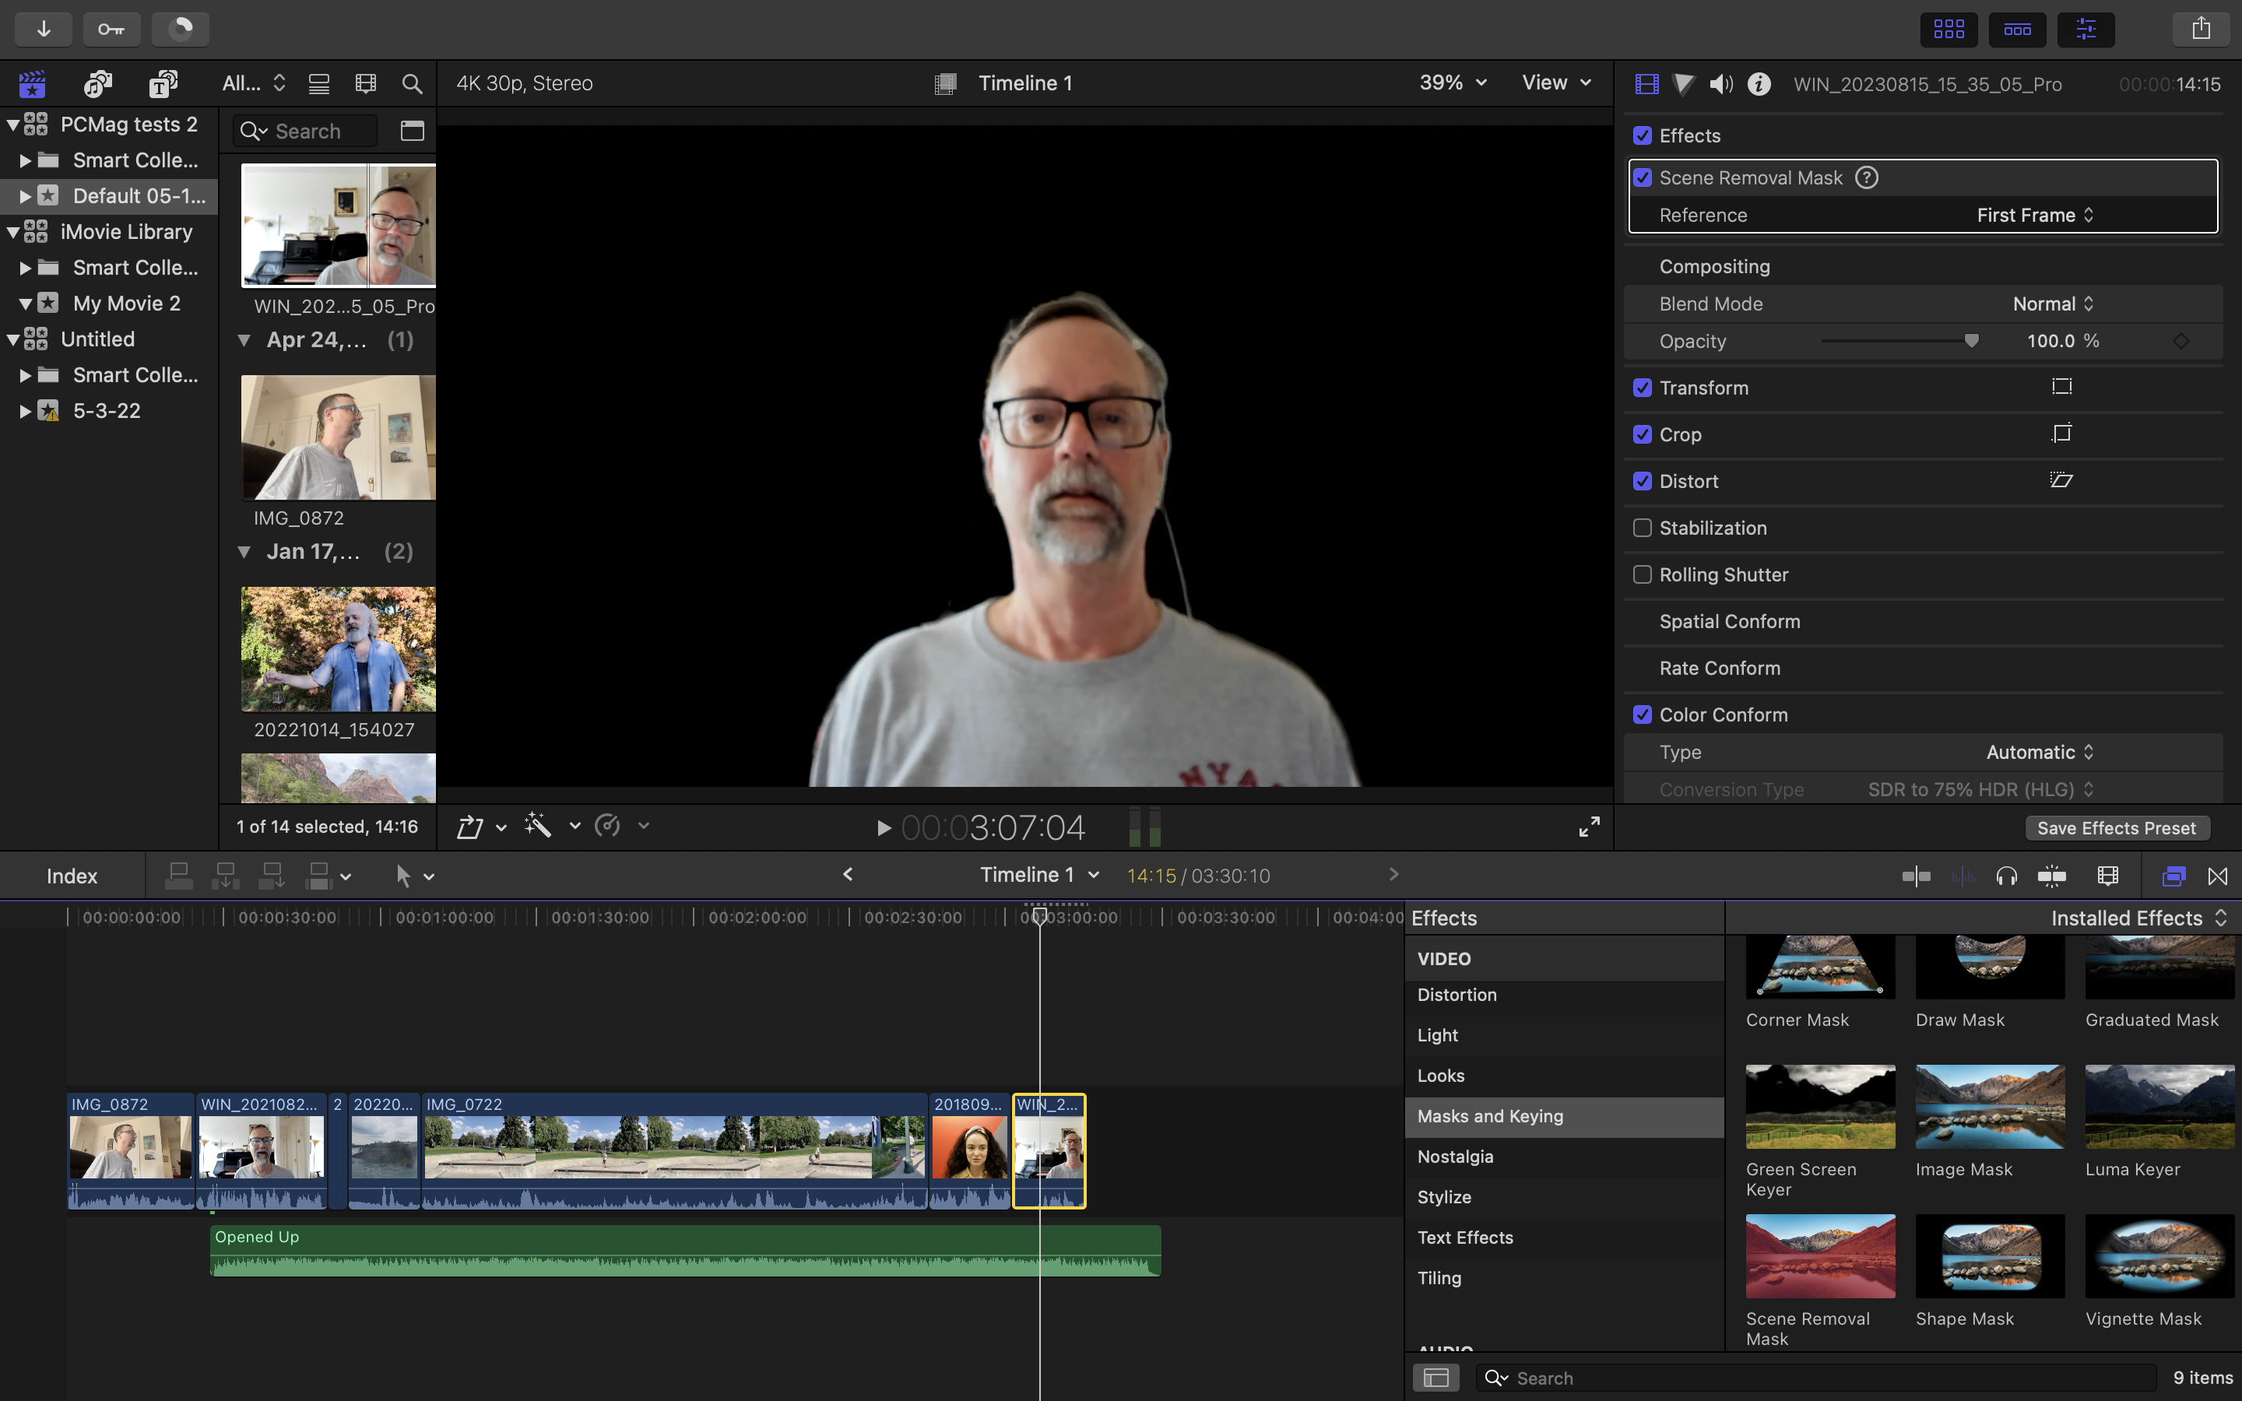Open the Photos, Videos and Audio sidebar

(x=97, y=83)
